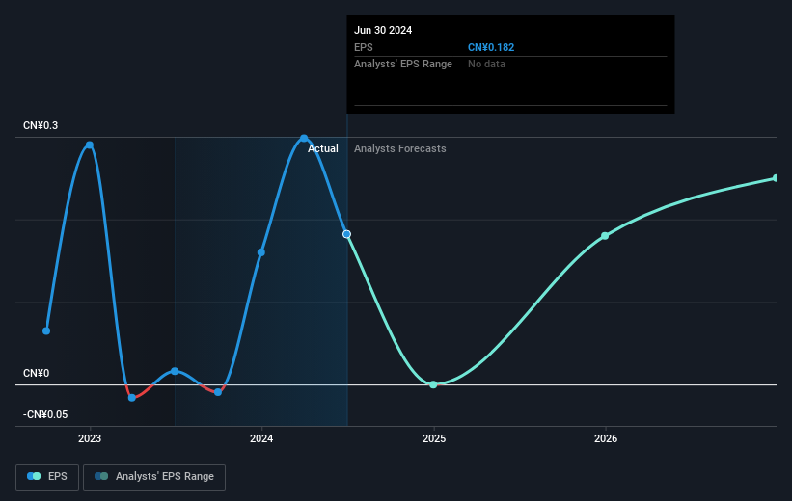Select the peak data point near CN¥0.3 in 2024
Viewport: 792px width, 501px height.
[304, 138]
